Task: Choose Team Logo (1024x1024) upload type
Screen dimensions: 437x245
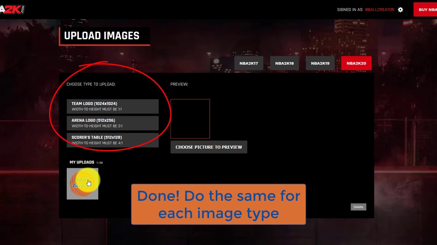Action: click(113, 106)
